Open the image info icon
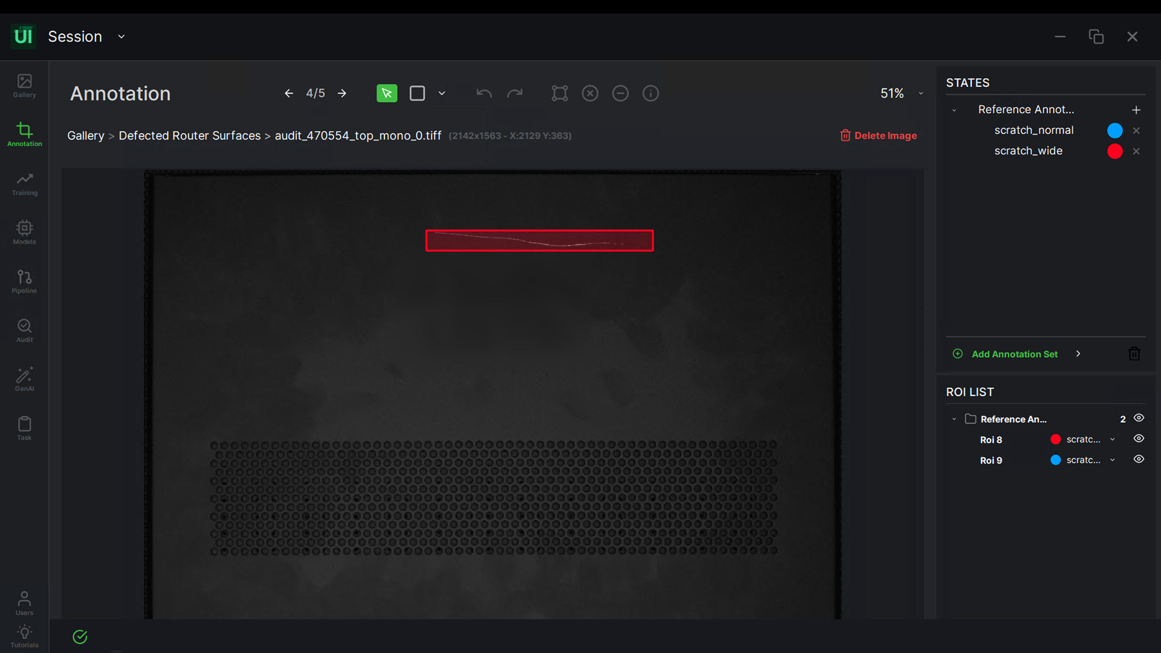The image size is (1161, 653). [650, 93]
